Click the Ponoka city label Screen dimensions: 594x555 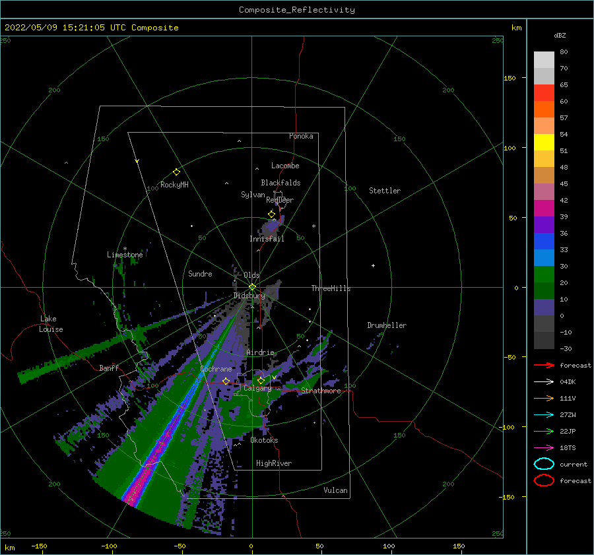[301, 136]
